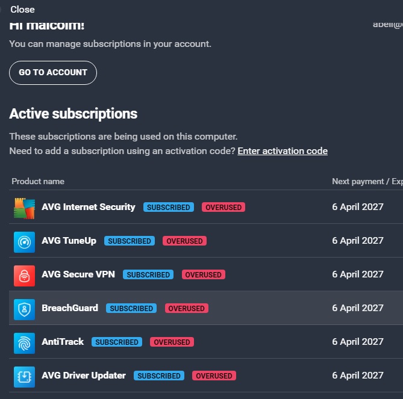
Task: Click the AVG Internet Security product icon
Action: [24, 208]
